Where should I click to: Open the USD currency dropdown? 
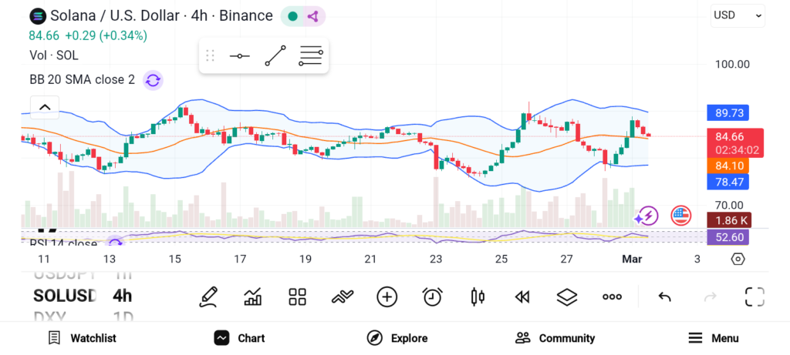point(738,15)
